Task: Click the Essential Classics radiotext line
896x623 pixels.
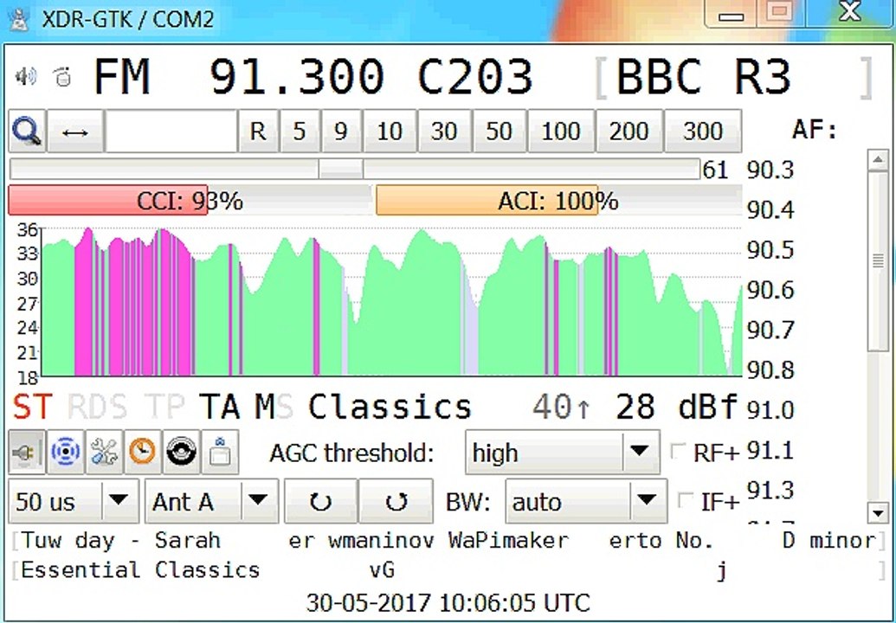Action: [140, 569]
